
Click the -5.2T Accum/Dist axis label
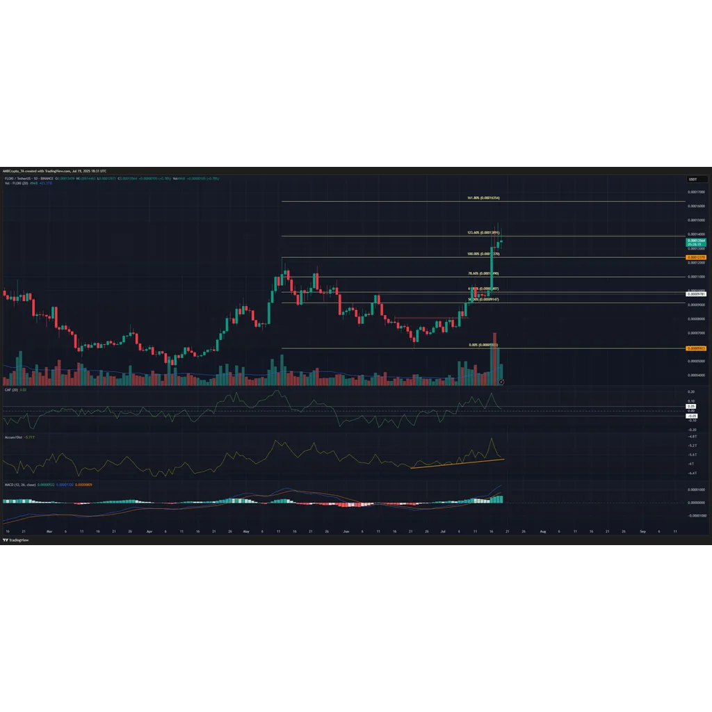693,446
